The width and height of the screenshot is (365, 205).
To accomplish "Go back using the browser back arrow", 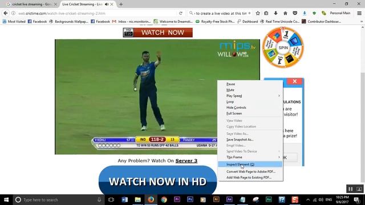I will click(x=6, y=13).
